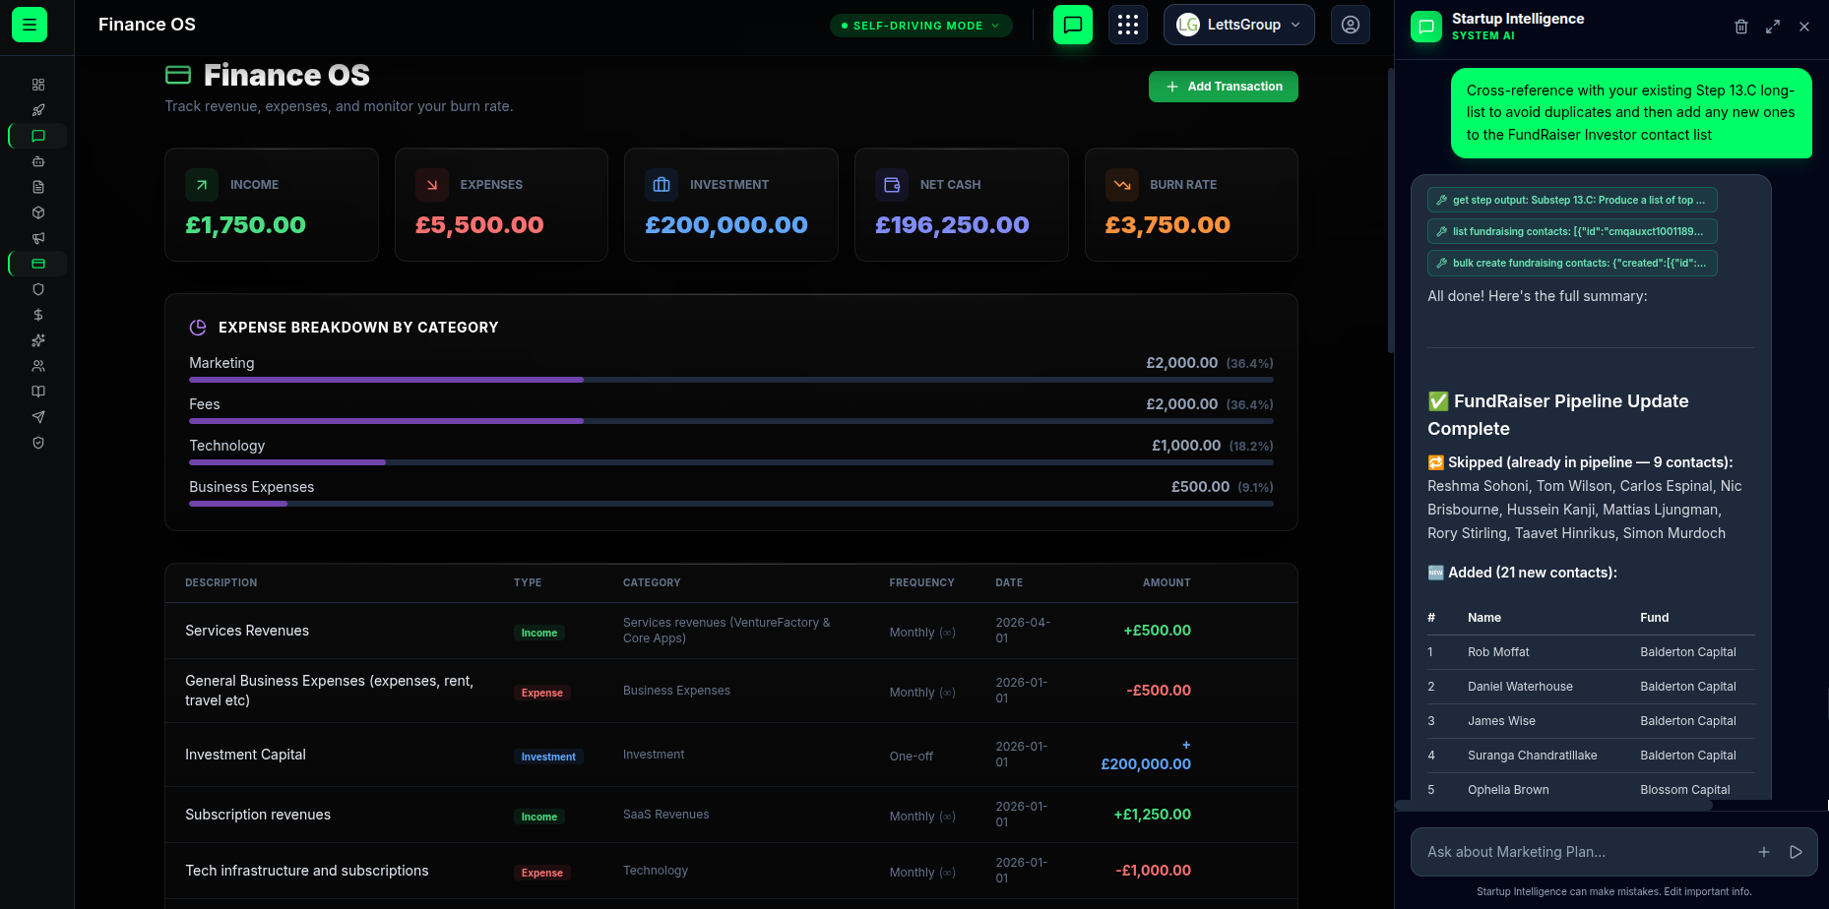
Task: Toggle the green chat assistant button in header
Action: (x=1073, y=25)
